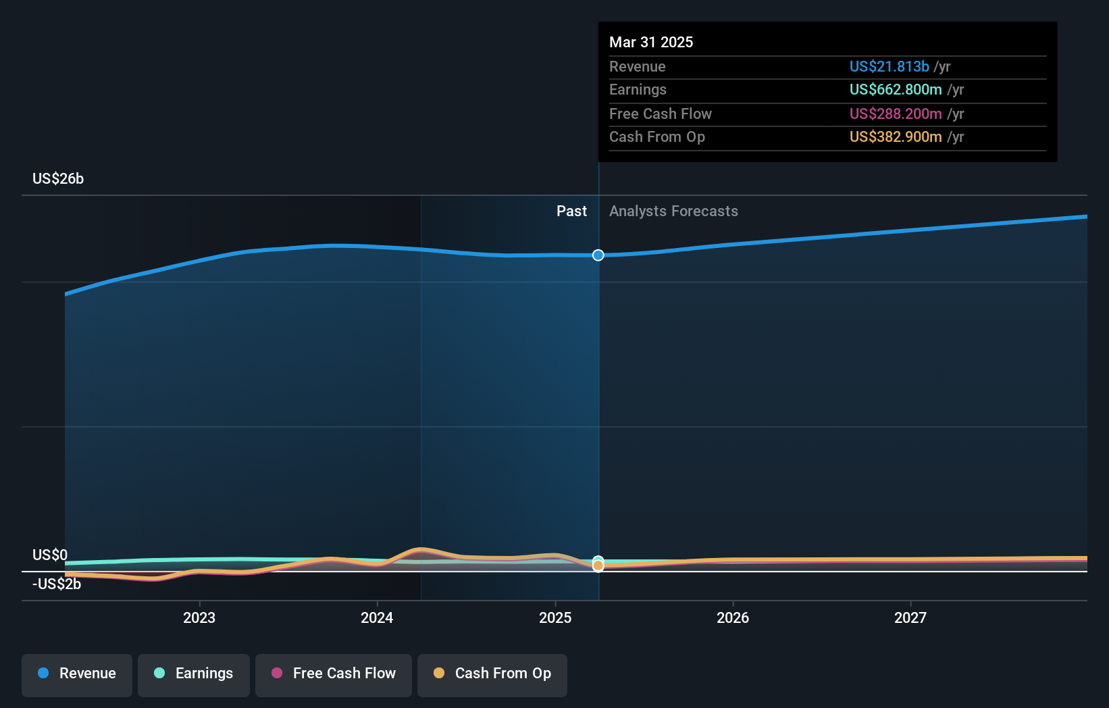Toggle the Revenue legend button
The width and height of the screenshot is (1109, 708).
click(77, 675)
